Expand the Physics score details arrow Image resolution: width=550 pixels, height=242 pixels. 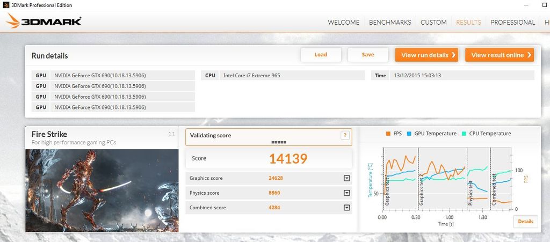click(347, 193)
